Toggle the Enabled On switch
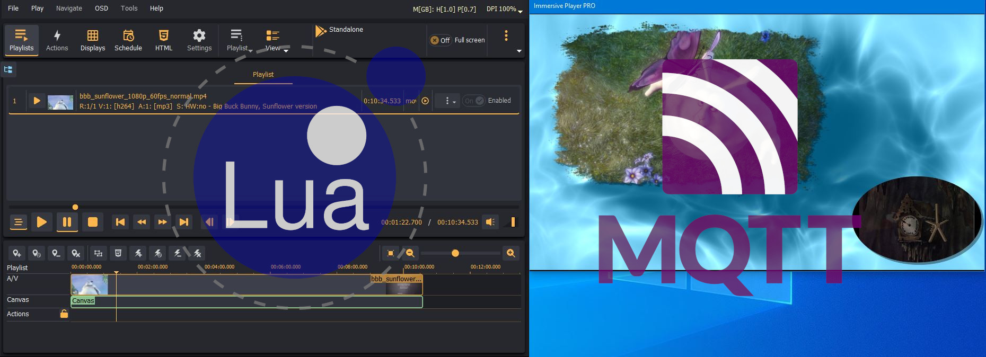986x357 pixels. coord(474,101)
